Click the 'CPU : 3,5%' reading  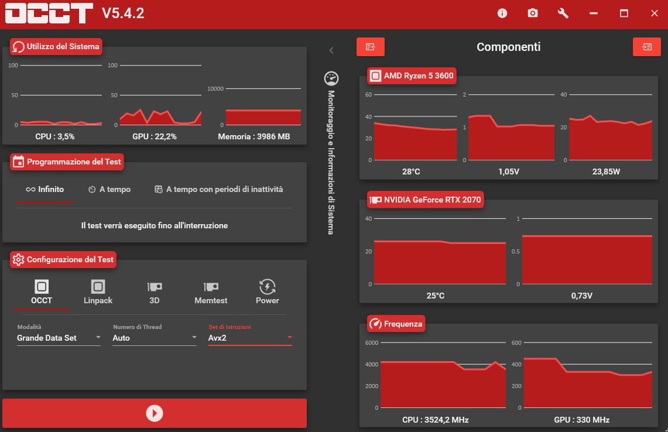55,137
